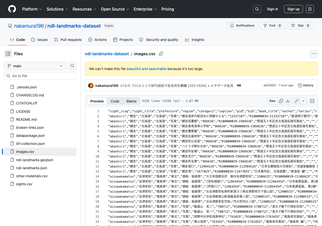Switch file view to Code
The width and height of the screenshot is (322, 226).
(x=115, y=101)
